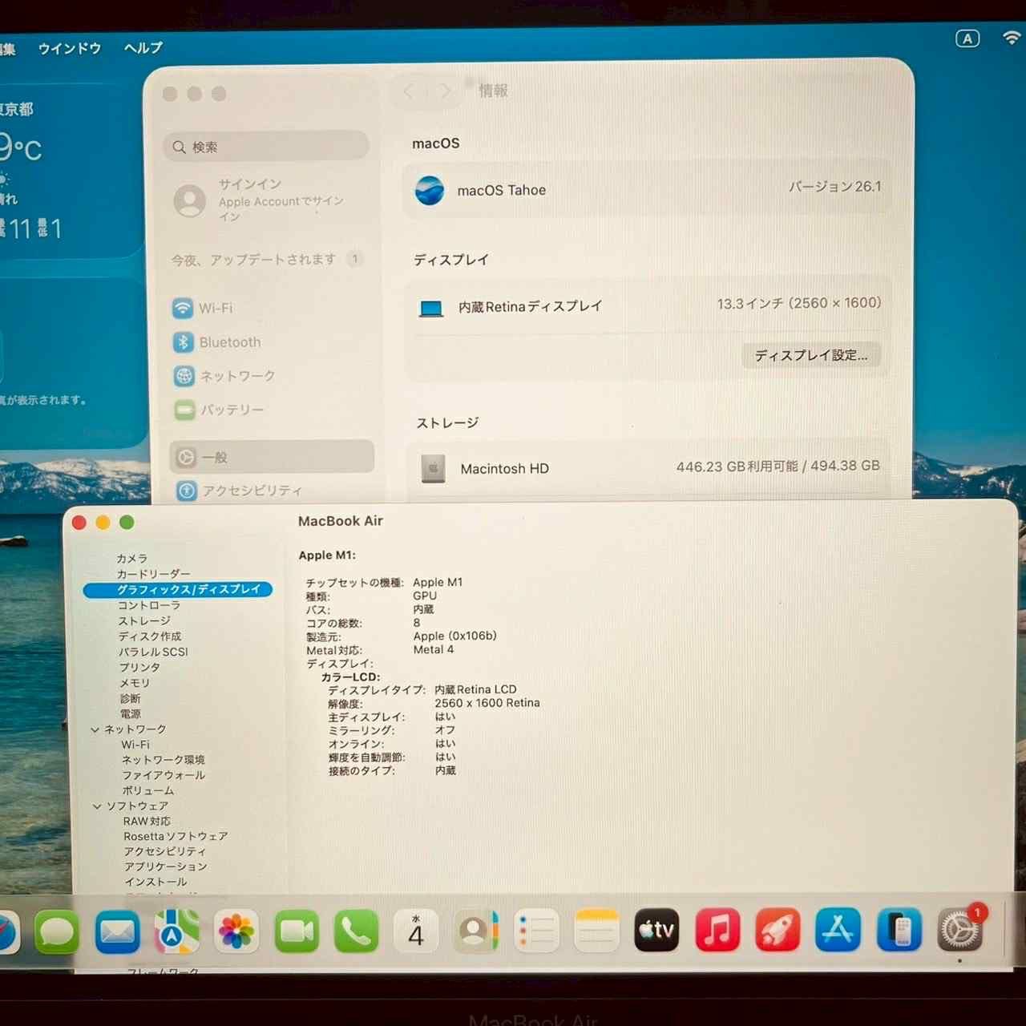Open iPhone Mirroring in the Dock
This screenshot has width=1026, height=1026.
899,930
